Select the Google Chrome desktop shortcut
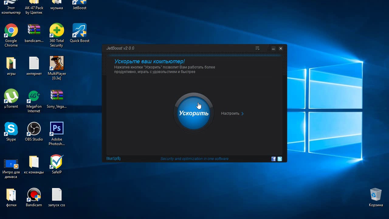The width and height of the screenshot is (389, 219). point(11,35)
